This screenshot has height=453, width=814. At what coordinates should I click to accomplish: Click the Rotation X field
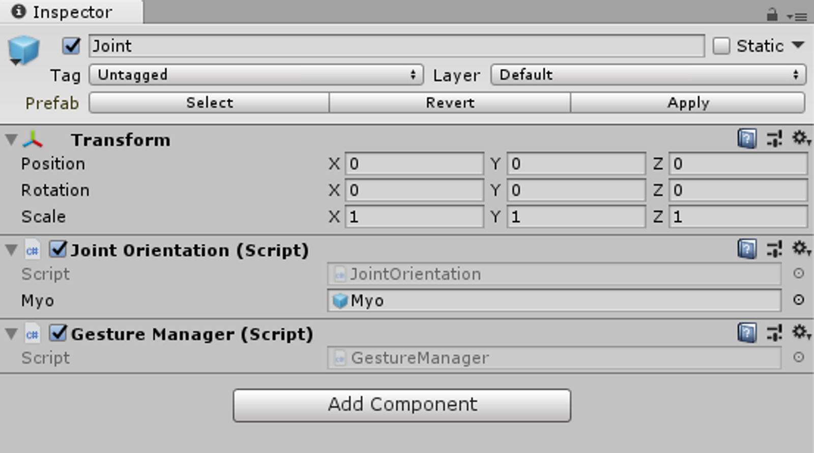click(x=414, y=190)
